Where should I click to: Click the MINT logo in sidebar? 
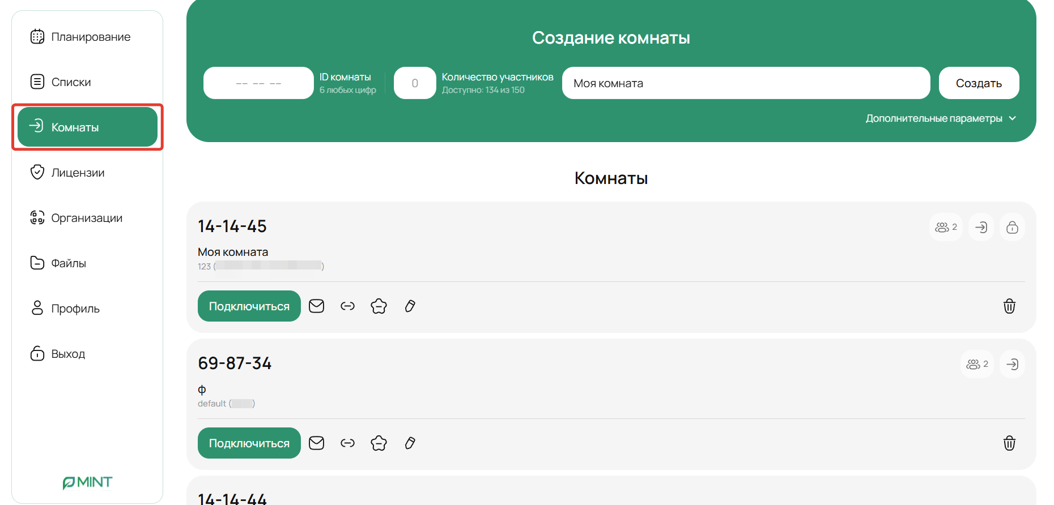click(x=87, y=482)
